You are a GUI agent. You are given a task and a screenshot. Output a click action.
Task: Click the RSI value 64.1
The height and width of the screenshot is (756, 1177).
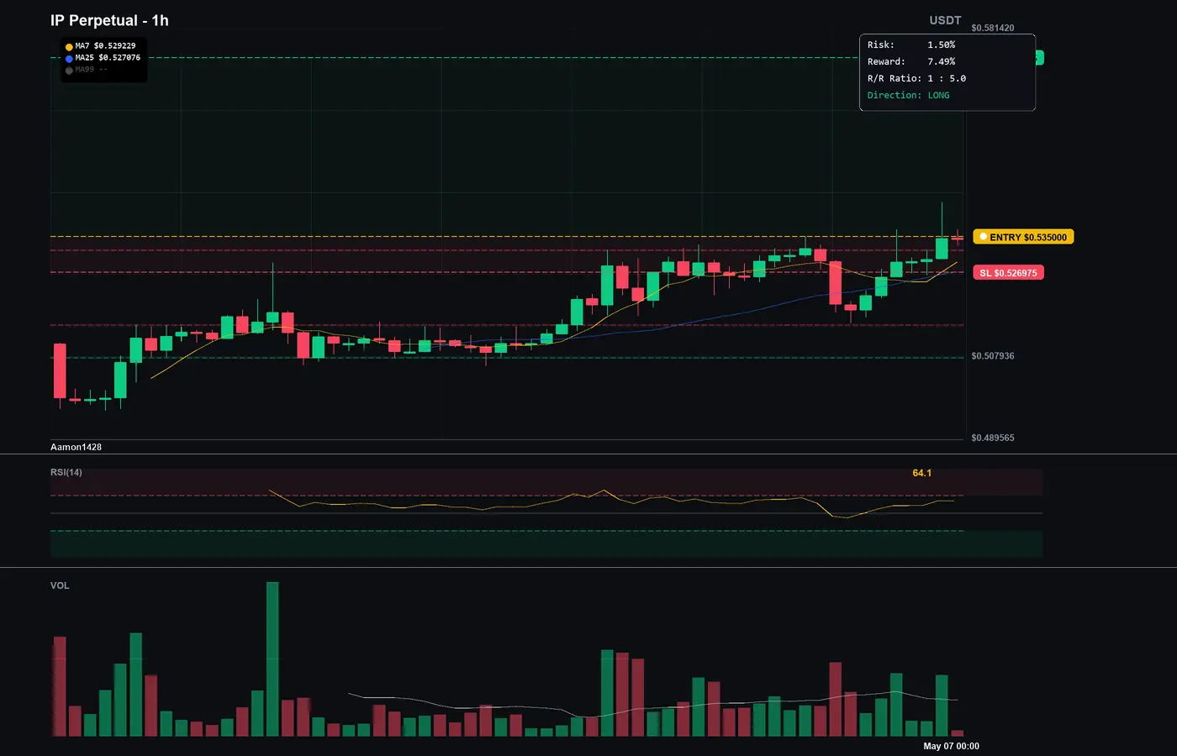(x=922, y=473)
